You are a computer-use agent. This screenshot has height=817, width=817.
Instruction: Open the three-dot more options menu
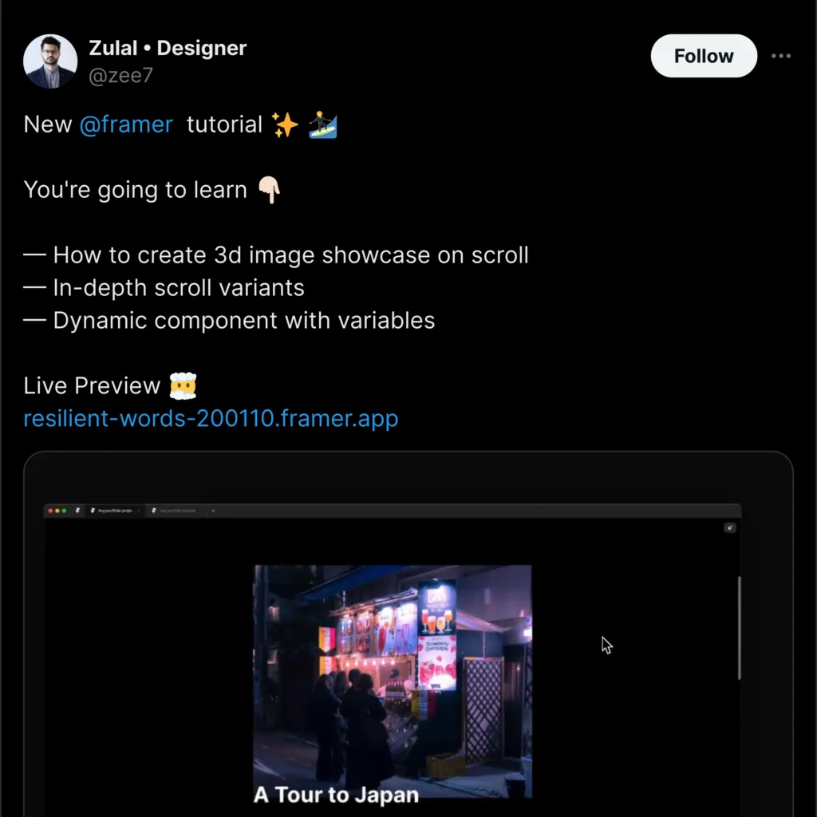pos(780,56)
